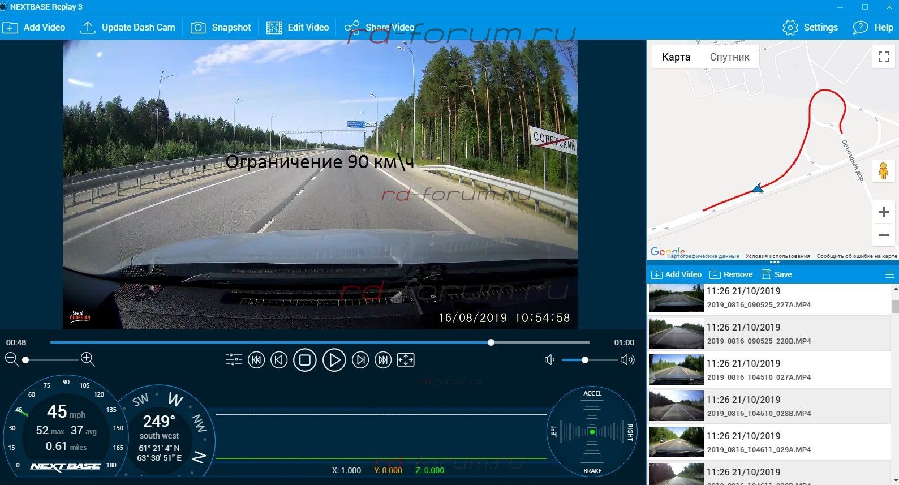Image resolution: width=899 pixels, height=485 pixels.
Task: Click the zoom out magnifier icon
Action: 11,359
